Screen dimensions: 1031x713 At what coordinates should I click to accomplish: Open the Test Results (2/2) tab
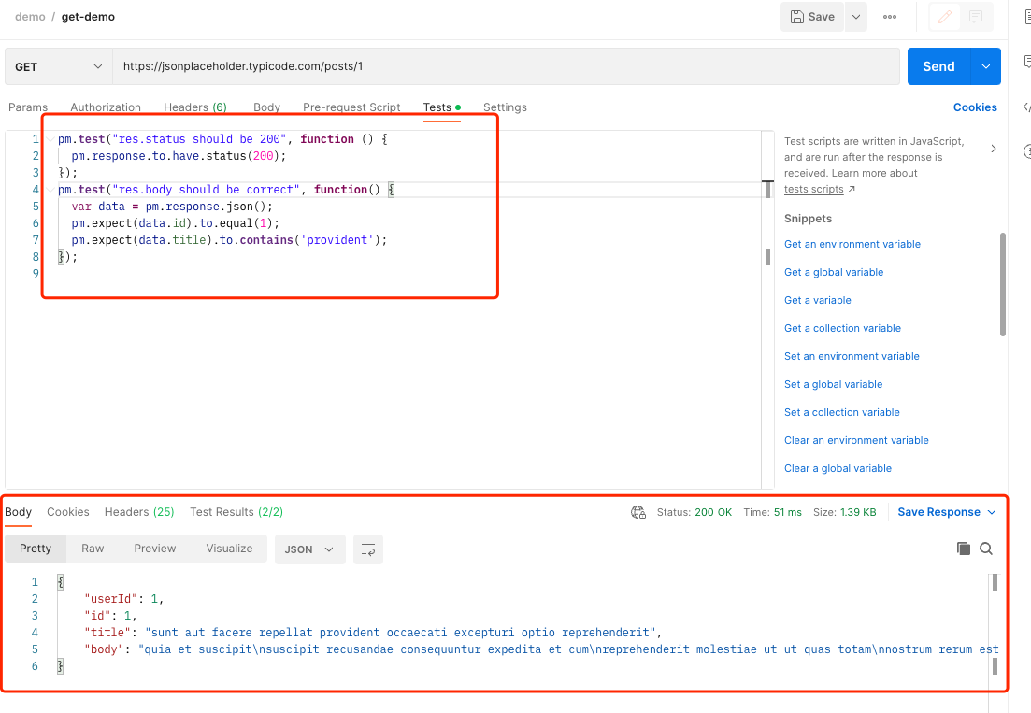point(236,512)
